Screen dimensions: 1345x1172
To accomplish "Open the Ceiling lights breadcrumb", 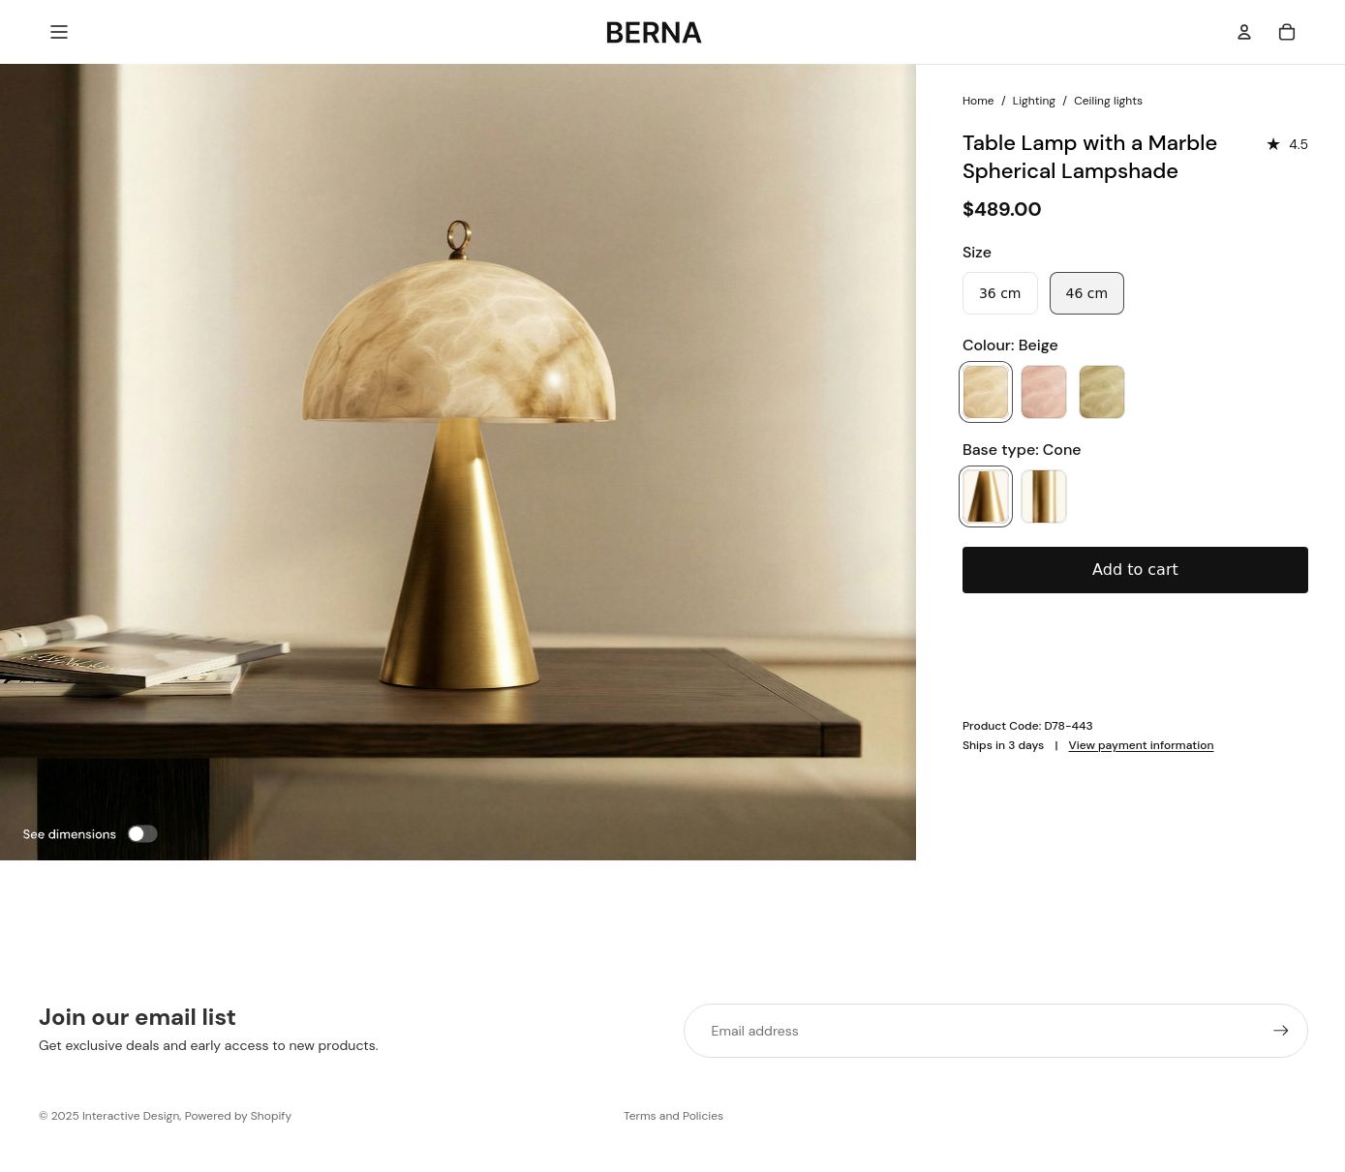I will 1108,101.
